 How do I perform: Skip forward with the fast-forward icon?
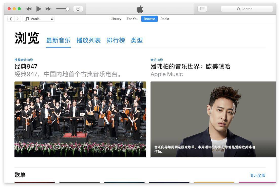tap(48, 9)
